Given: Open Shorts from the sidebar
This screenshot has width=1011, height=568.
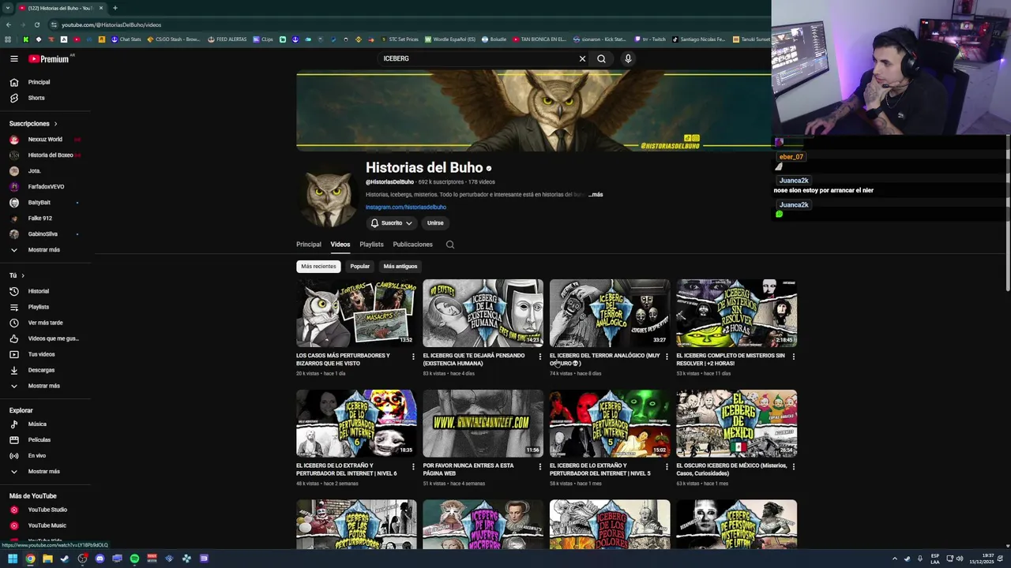Looking at the screenshot, I should [36, 98].
